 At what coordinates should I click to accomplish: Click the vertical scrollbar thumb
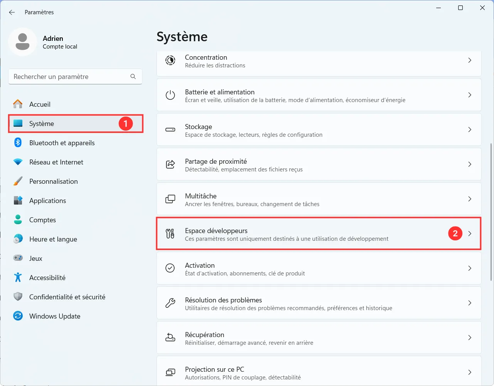point(491,212)
